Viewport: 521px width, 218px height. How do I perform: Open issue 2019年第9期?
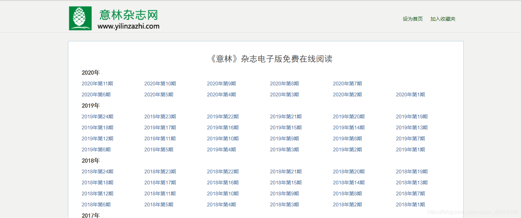click(x=284, y=139)
